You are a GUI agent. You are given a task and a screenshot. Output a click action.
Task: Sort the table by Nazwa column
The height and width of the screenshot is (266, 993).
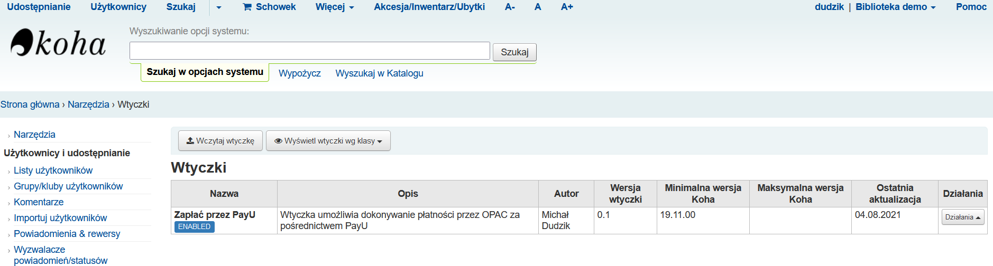point(224,194)
